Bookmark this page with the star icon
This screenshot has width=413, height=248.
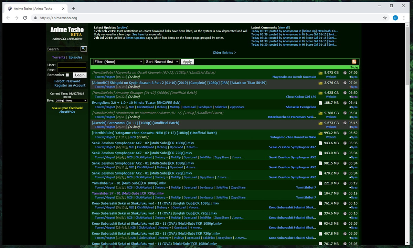point(385,18)
